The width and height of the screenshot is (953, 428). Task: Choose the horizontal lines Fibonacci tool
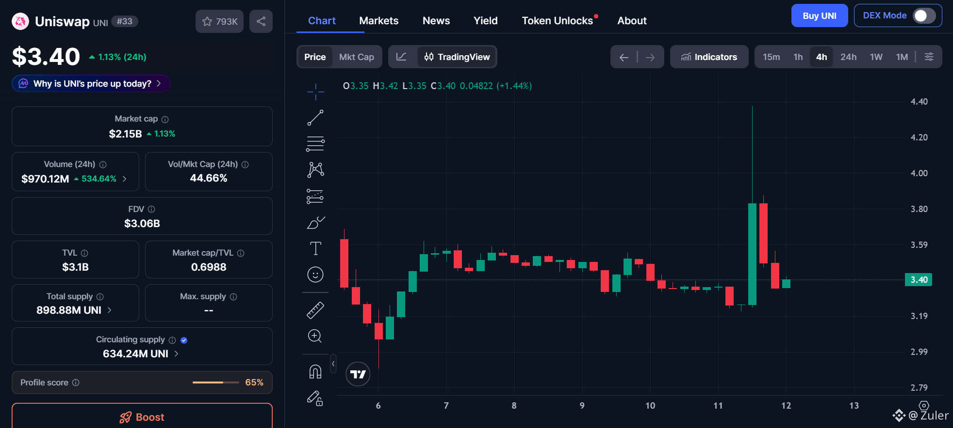[315, 144]
